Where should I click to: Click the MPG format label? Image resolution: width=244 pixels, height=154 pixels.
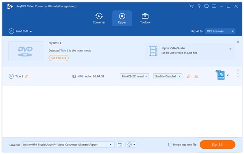coord(80,76)
